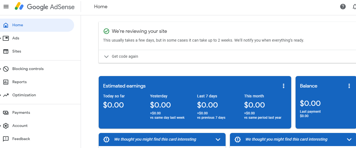
Task: Click the Reports chart icon
Action: 6,82
